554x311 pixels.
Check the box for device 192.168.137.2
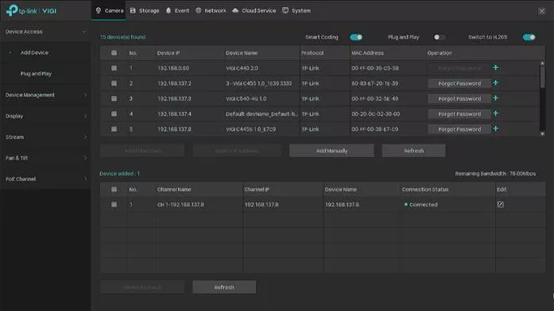click(x=114, y=83)
